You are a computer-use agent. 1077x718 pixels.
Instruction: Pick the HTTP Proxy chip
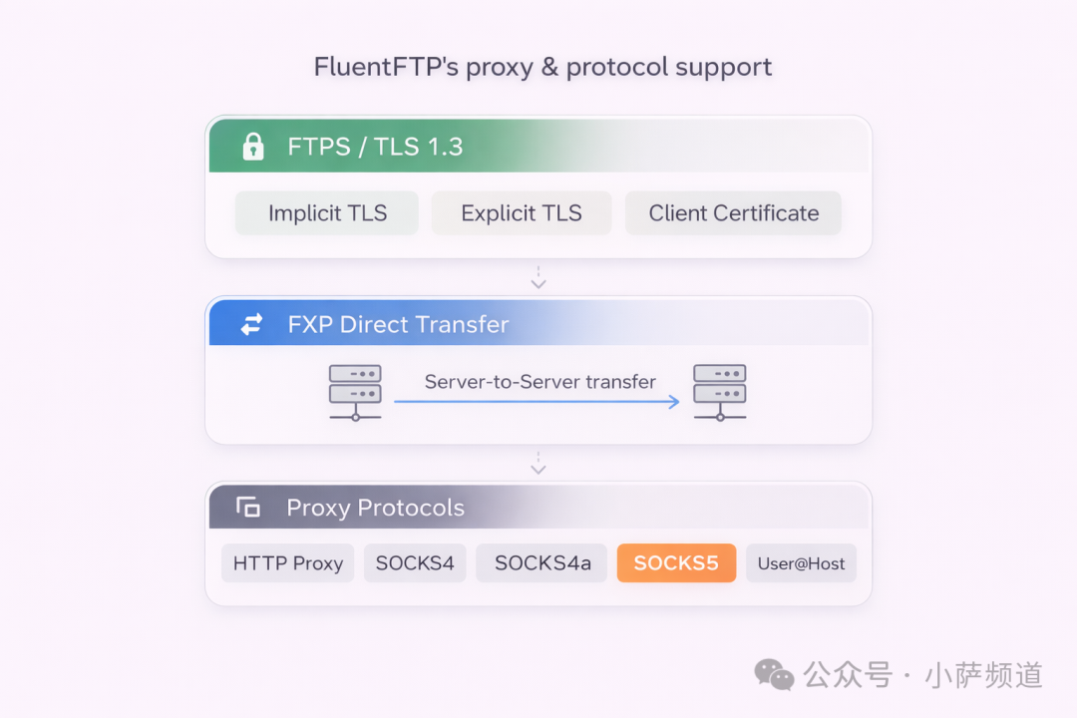288,563
